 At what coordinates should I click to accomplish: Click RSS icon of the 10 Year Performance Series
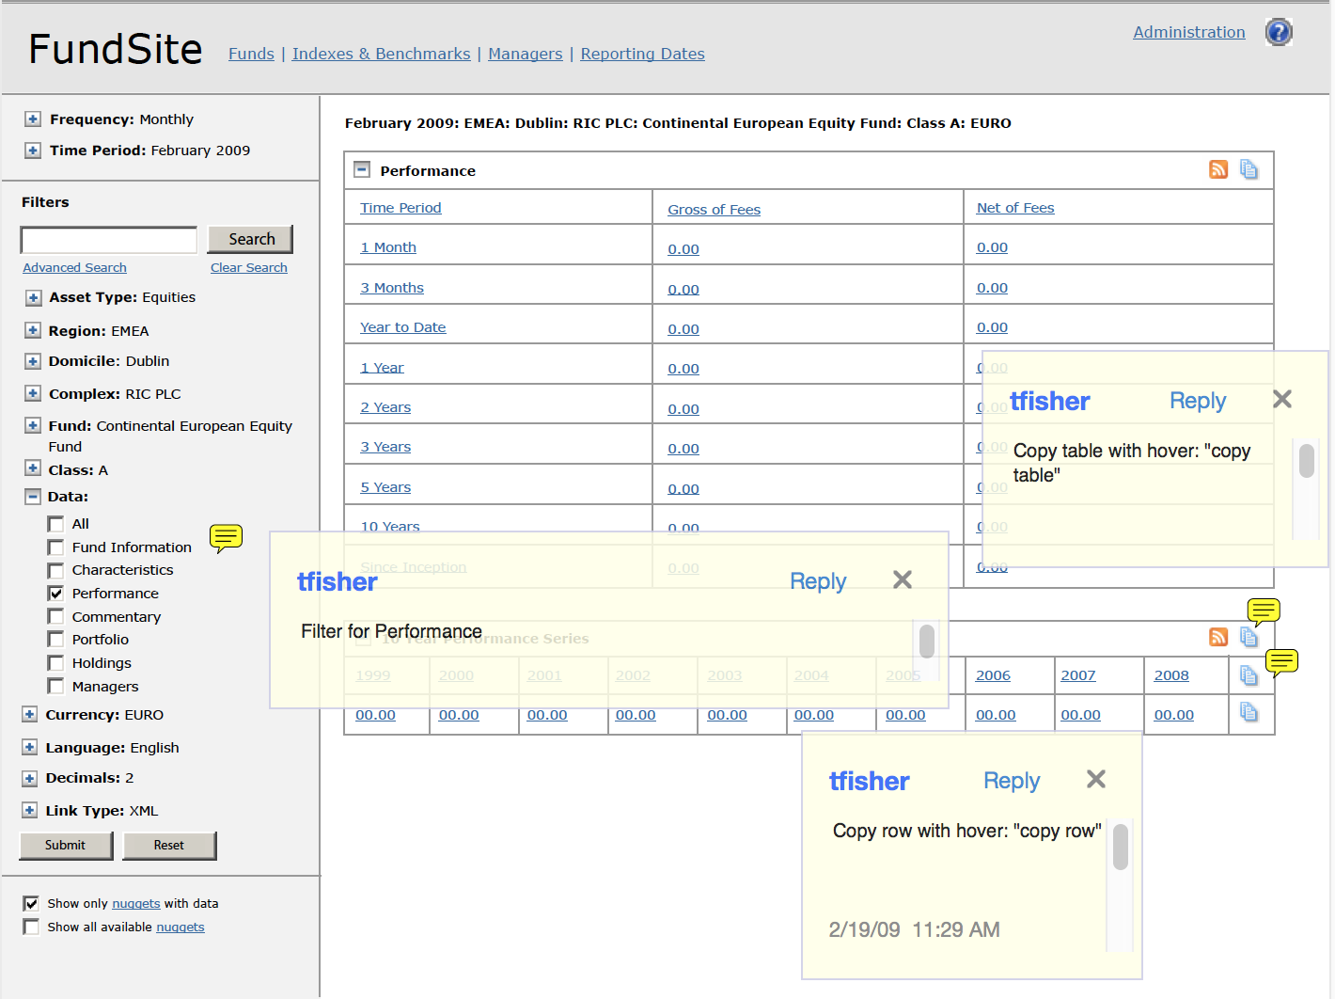pos(1218,637)
